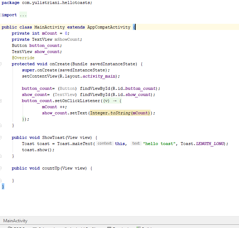
Task: Click the greyed (Button) cast
Action: coord(67,88)
